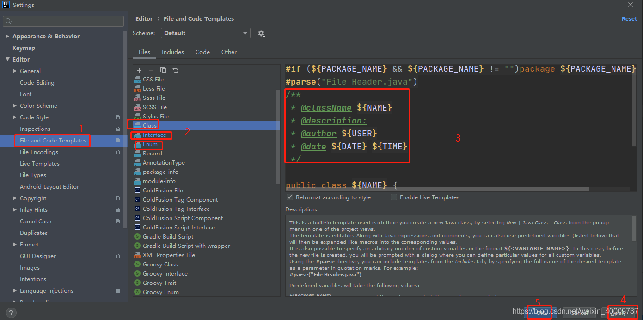
Task: Enable Live Templates checkbox
Action: [394, 197]
